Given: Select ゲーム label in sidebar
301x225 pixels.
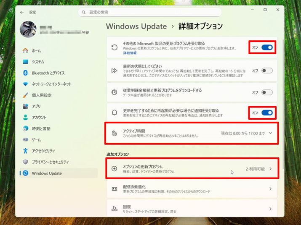Looking at the screenshot, I should click(36, 140).
